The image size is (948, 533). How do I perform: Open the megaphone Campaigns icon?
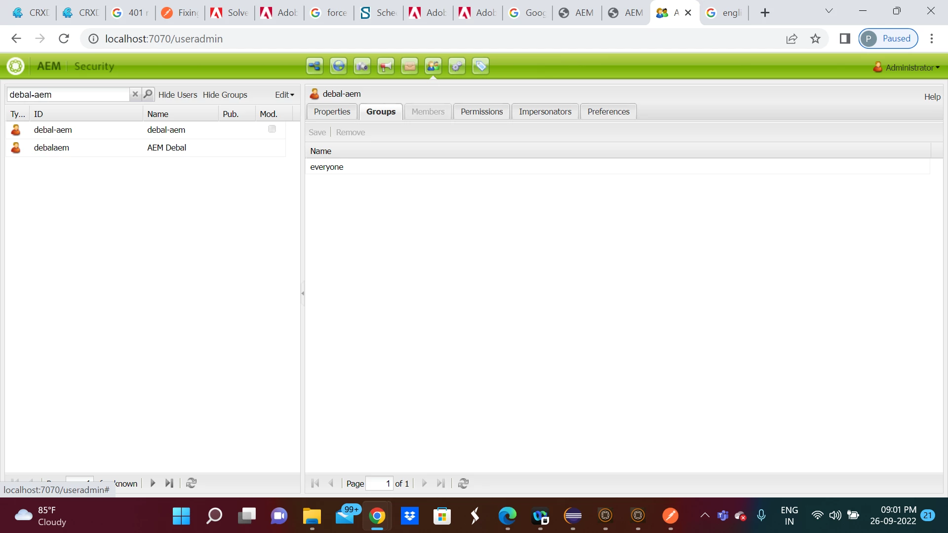click(386, 66)
